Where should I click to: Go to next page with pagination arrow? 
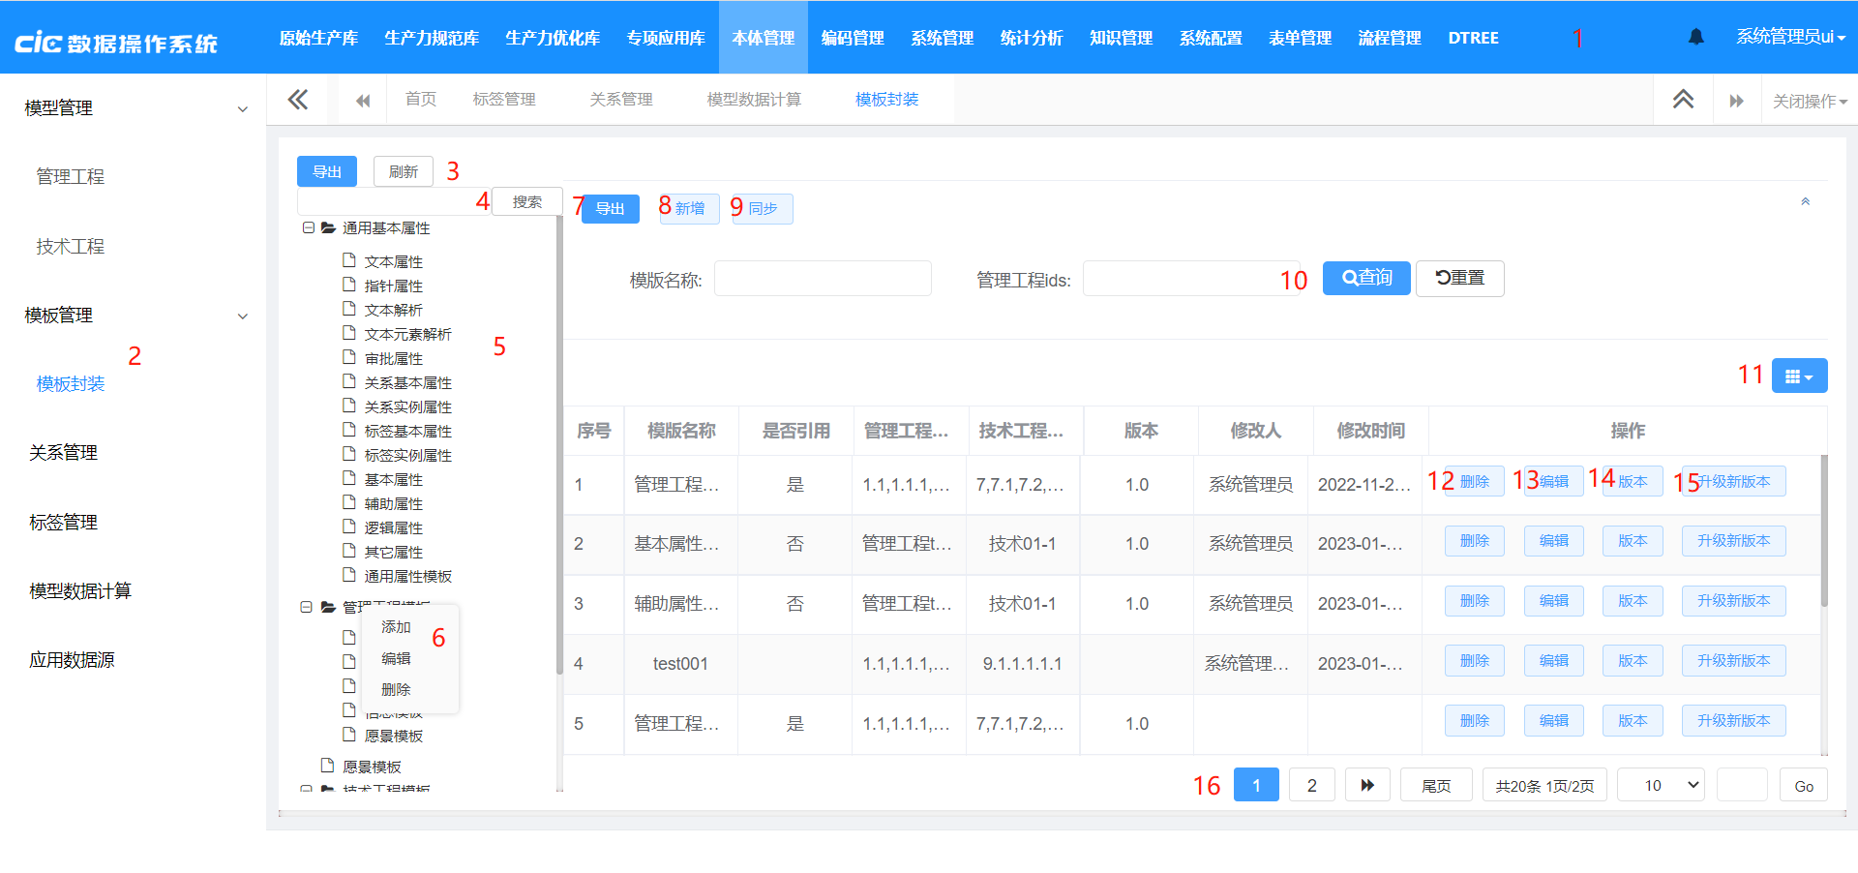pos(1366,785)
